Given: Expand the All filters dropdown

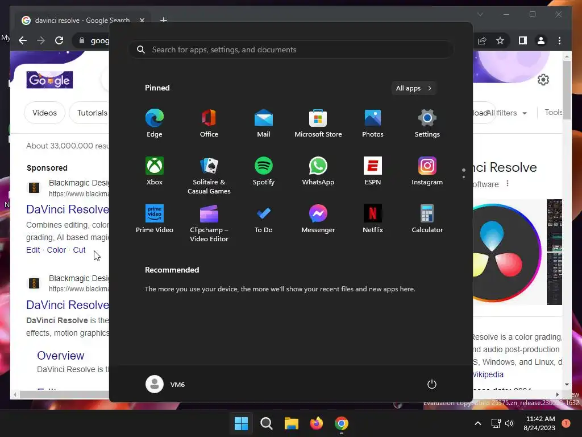Looking at the screenshot, I should click(x=506, y=113).
